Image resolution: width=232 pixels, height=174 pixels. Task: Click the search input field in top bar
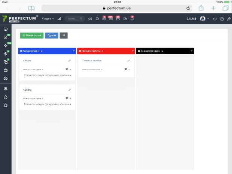click(x=73, y=18)
